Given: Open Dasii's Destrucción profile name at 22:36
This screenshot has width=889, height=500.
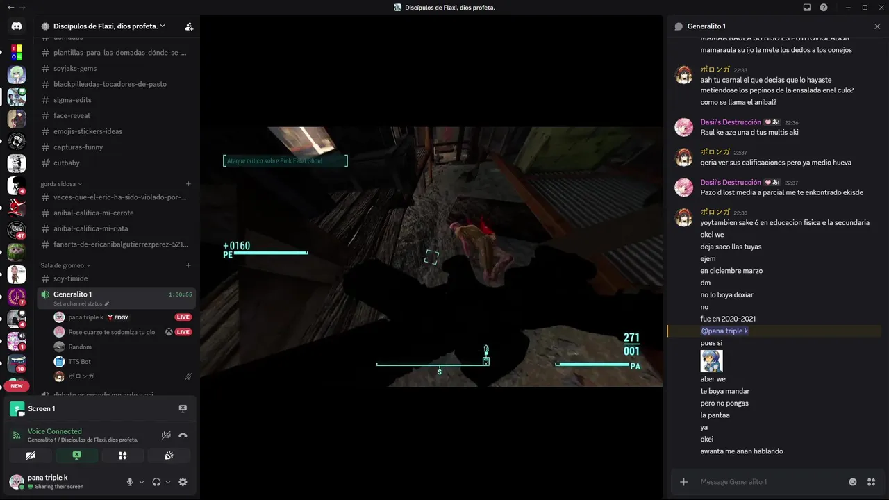Looking at the screenshot, I should 731,122.
